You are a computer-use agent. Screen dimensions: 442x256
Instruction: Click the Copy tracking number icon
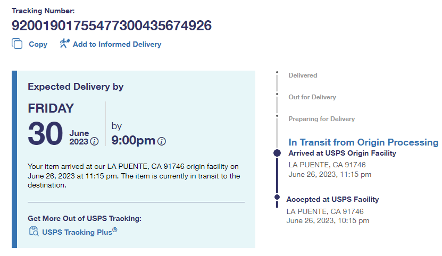(x=17, y=44)
